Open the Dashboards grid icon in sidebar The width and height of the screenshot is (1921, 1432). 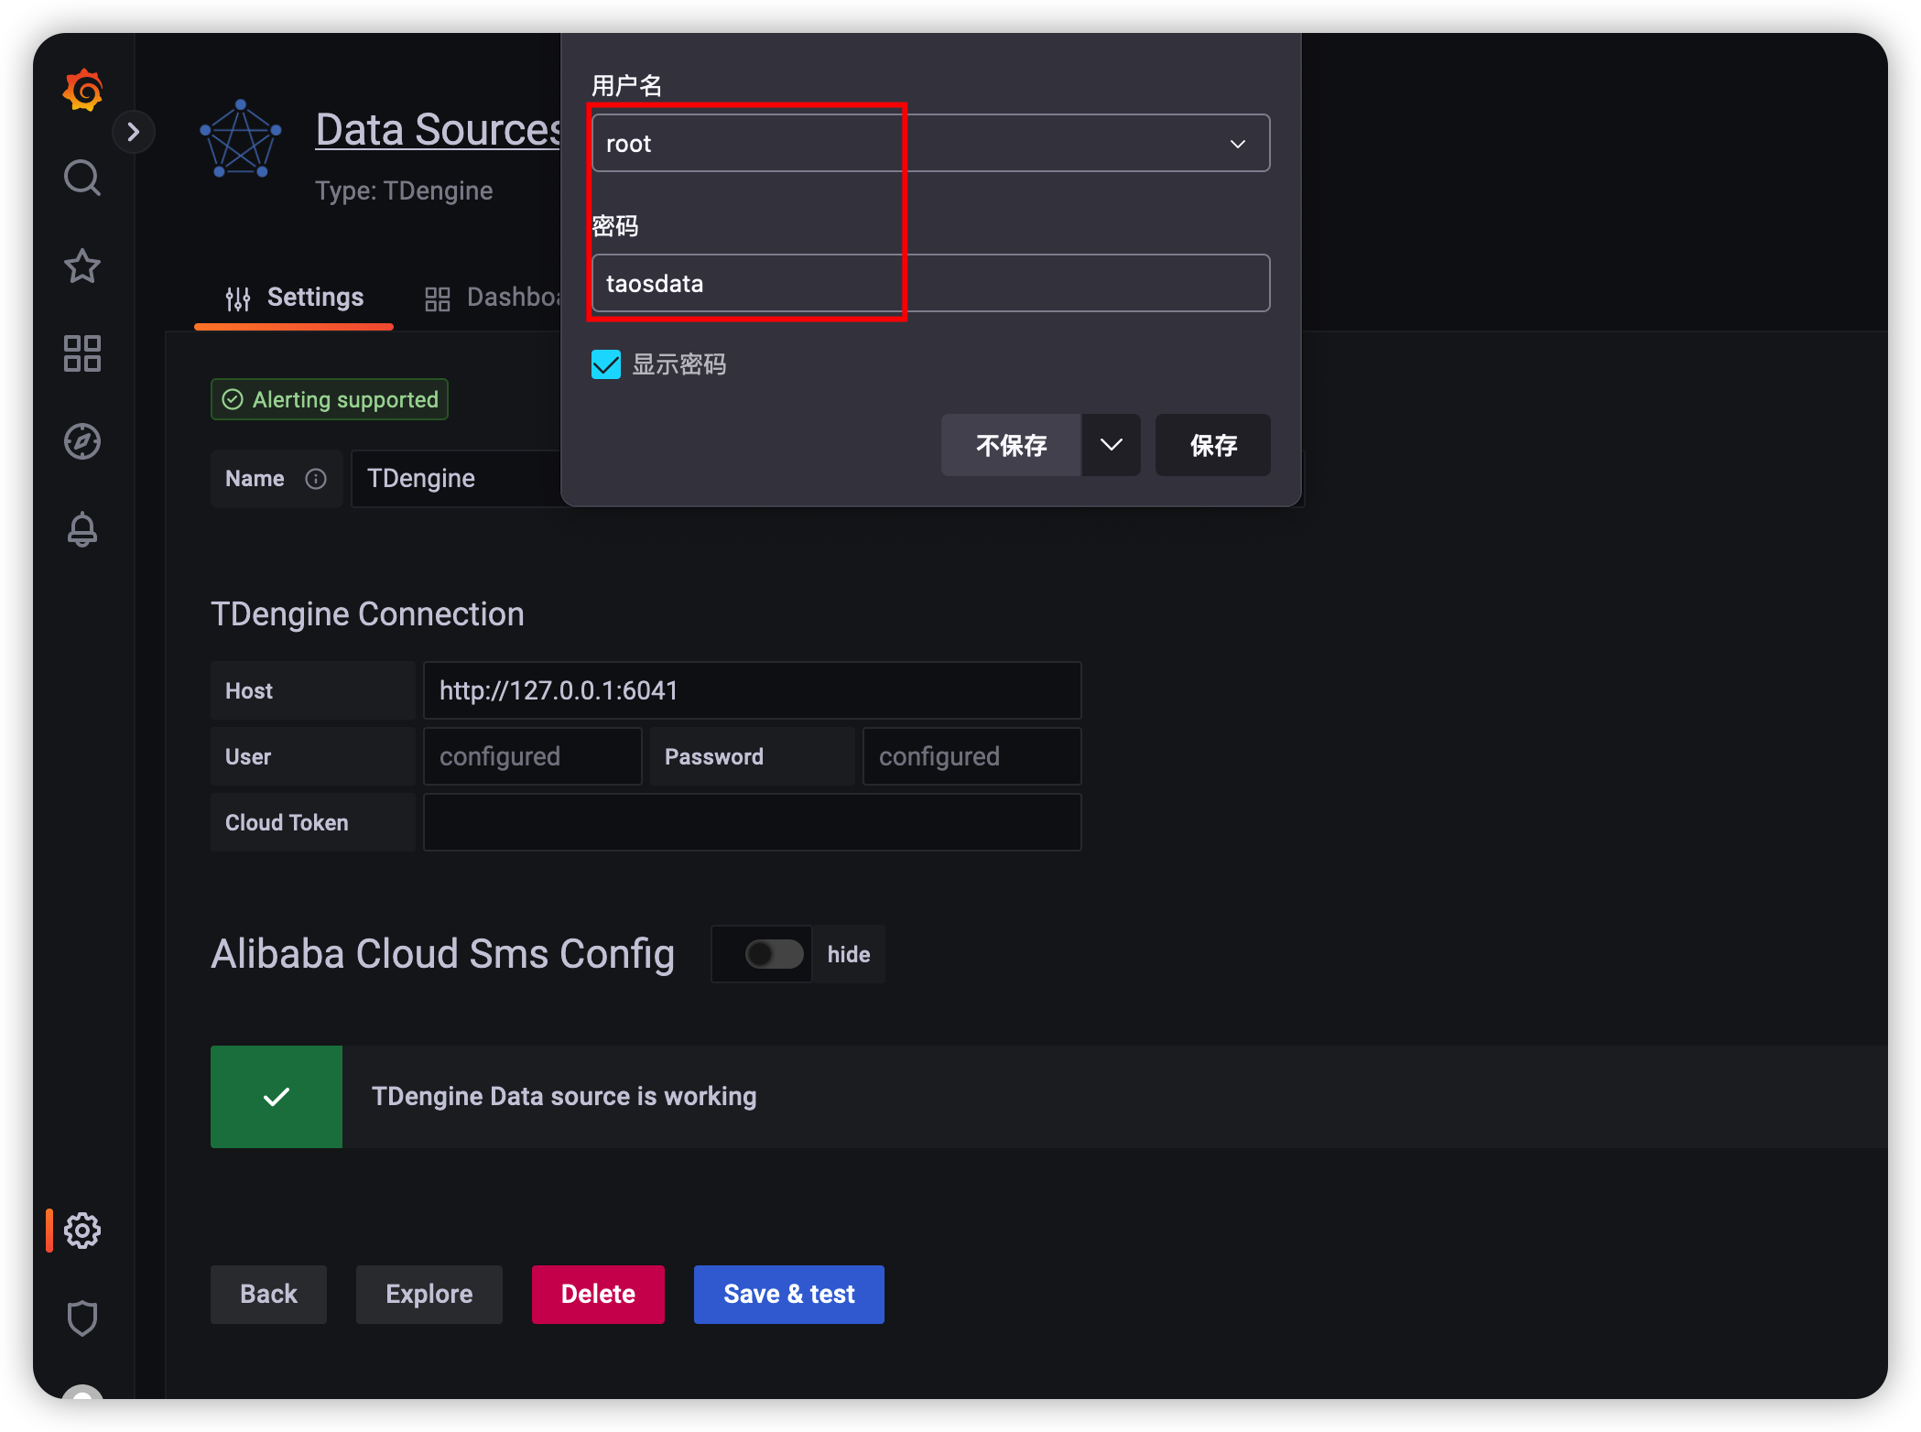(81, 353)
